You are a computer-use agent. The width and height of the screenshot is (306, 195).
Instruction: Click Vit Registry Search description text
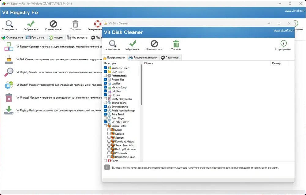point(59,72)
